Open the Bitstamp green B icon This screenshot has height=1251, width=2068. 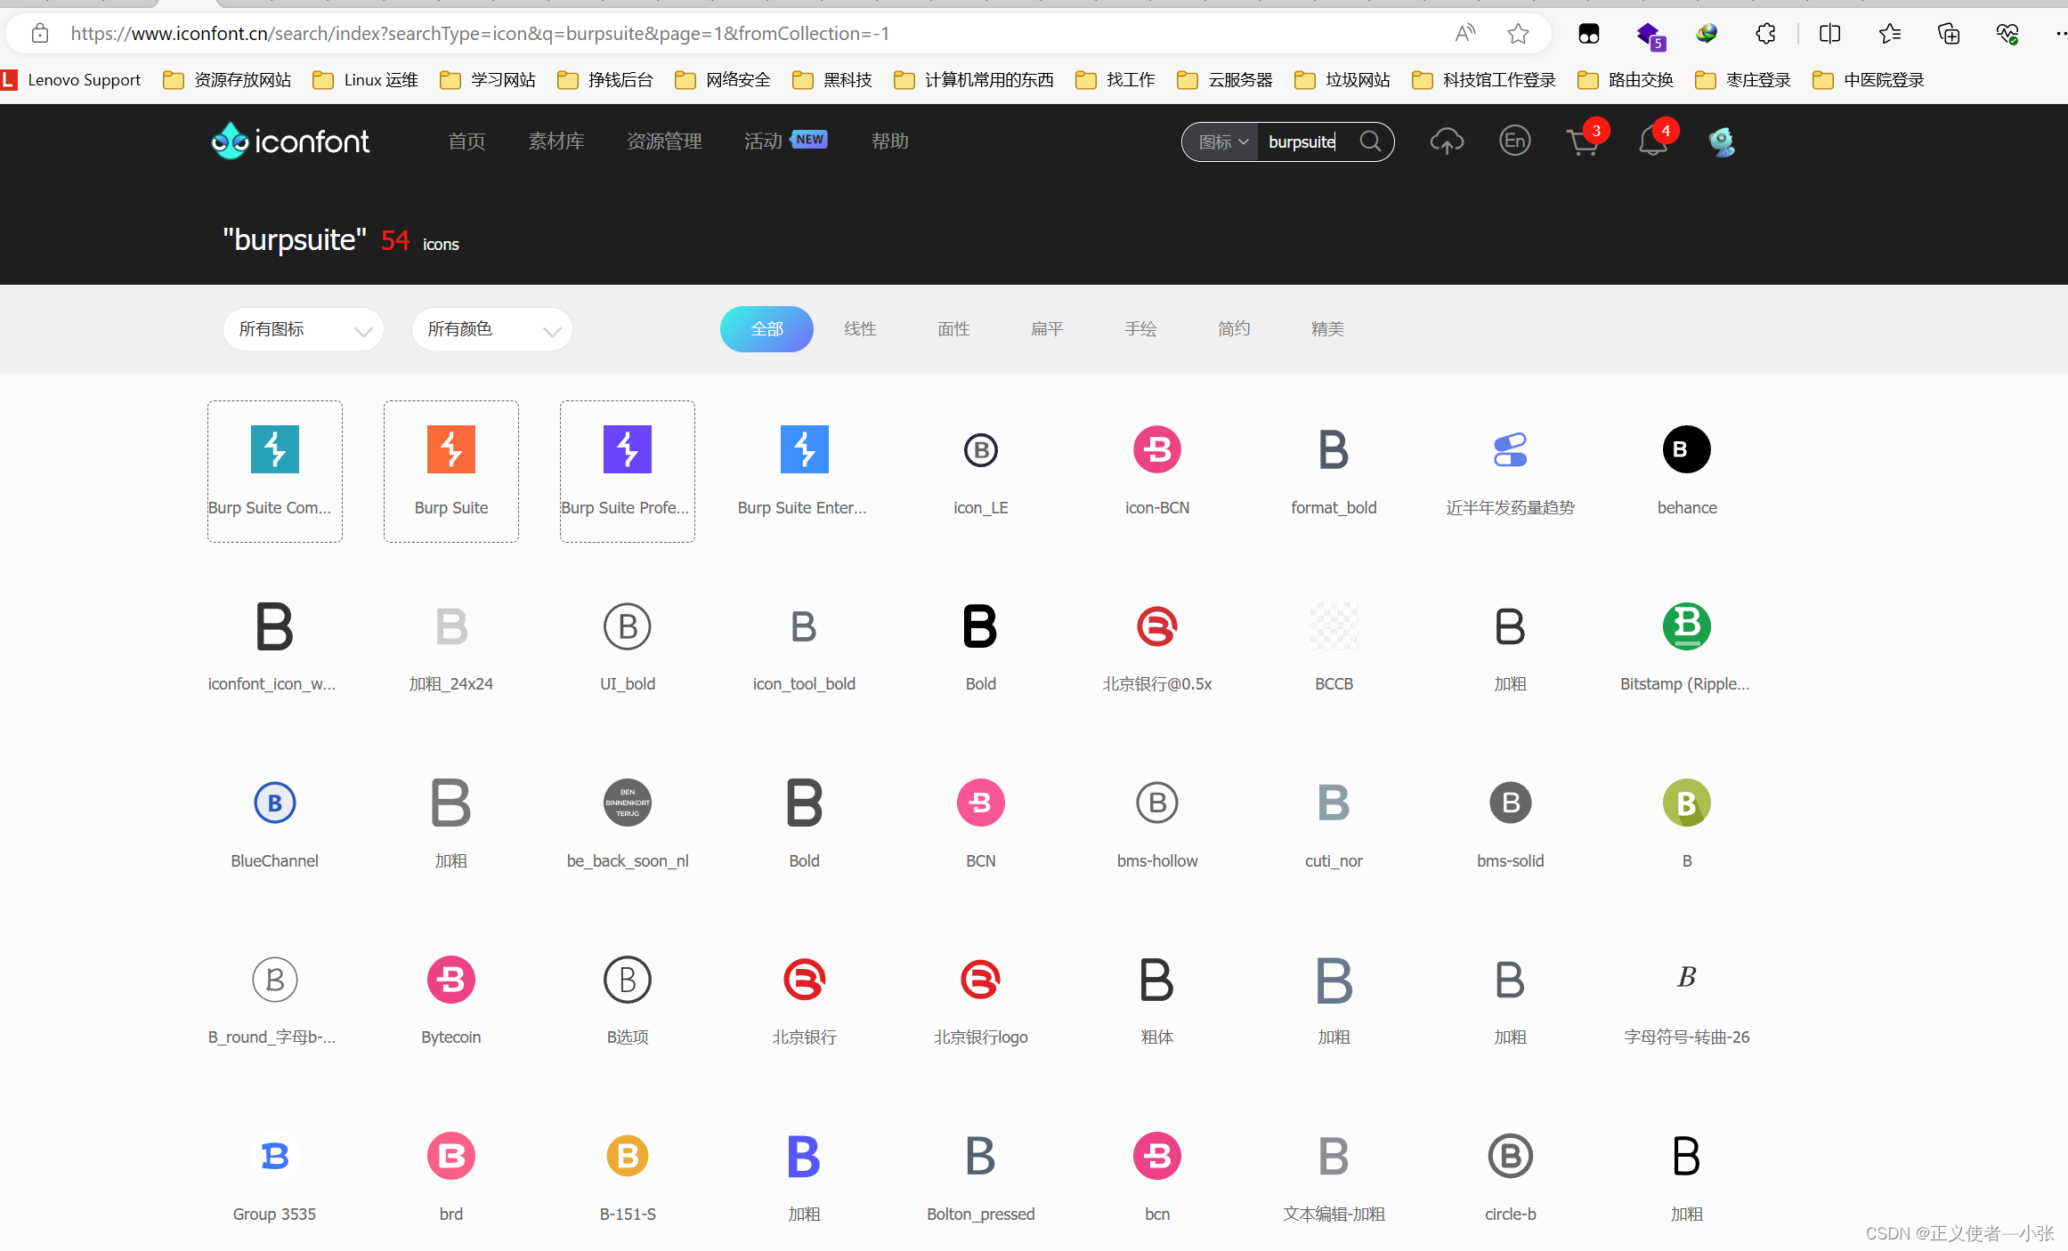click(x=1687, y=626)
